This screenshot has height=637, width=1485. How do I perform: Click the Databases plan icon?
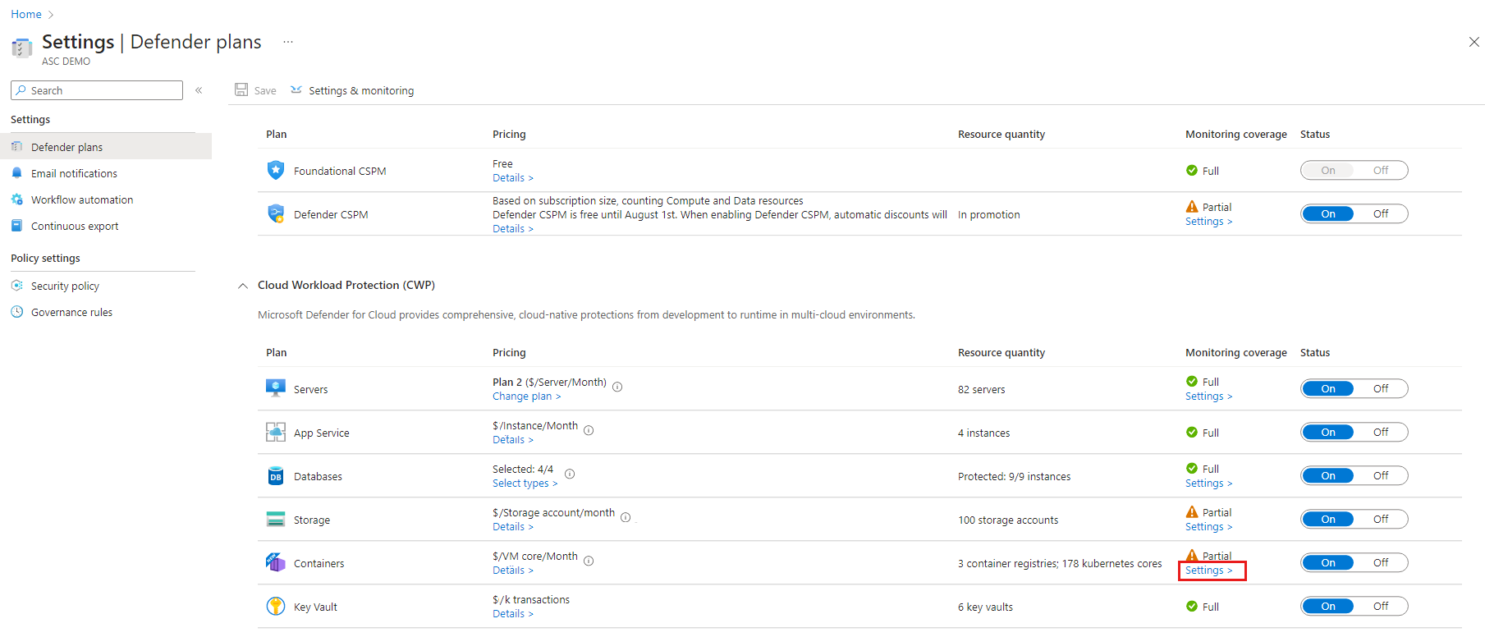click(x=276, y=476)
